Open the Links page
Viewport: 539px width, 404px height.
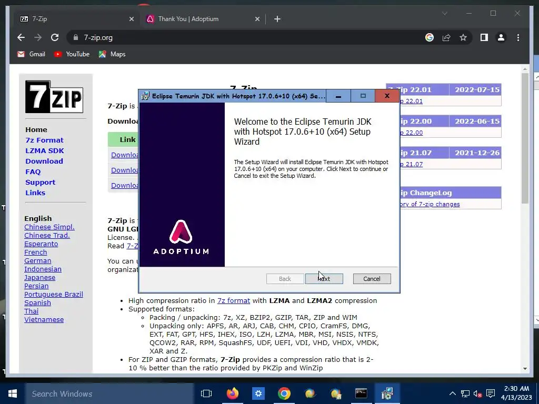(35, 193)
